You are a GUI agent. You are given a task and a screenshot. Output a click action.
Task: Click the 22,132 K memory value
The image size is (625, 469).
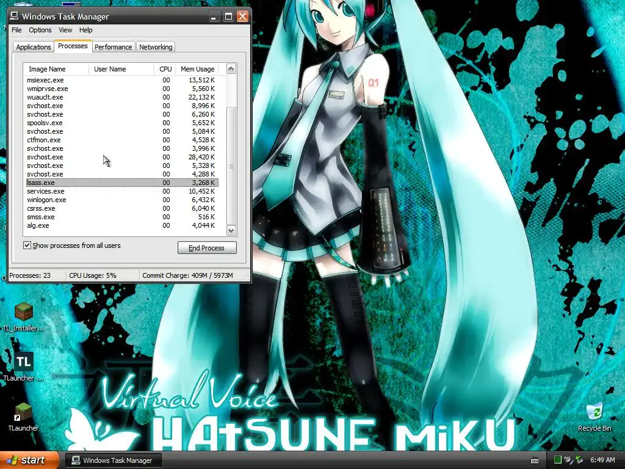click(x=201, y=97)
